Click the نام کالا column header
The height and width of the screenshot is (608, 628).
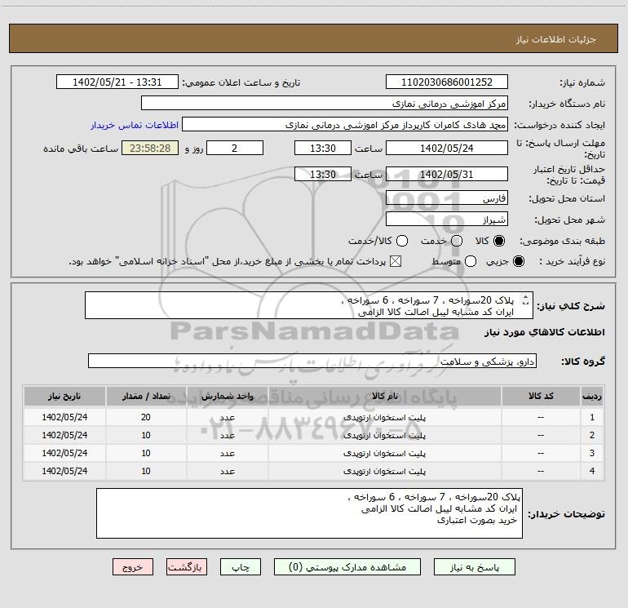coord(384,396)
